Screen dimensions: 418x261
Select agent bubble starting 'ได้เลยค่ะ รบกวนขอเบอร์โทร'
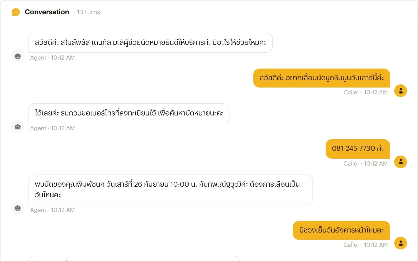coord(129,113)
